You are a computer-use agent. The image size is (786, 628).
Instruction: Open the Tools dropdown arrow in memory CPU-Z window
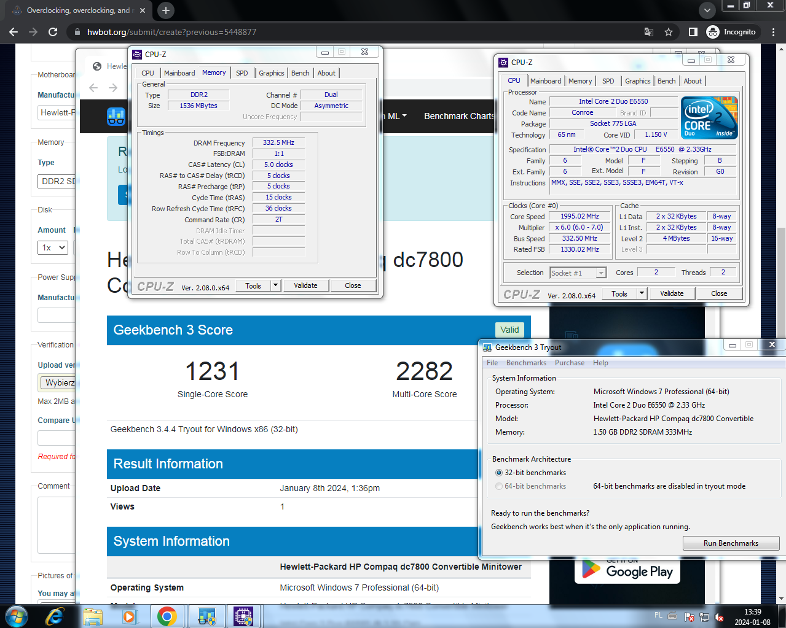(x=276, y=285)
